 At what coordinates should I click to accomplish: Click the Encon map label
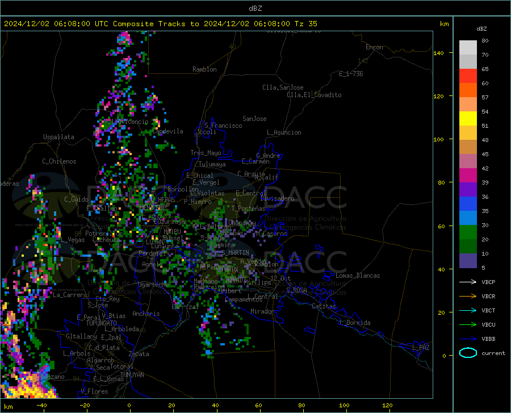point(374,47)
